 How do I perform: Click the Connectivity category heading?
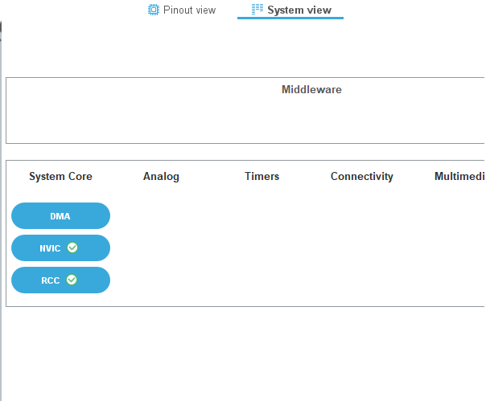pyautogui.click(x=361, y=177)
